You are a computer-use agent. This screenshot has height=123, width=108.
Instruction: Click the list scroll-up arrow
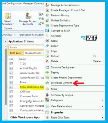click(x=6, y=46)
